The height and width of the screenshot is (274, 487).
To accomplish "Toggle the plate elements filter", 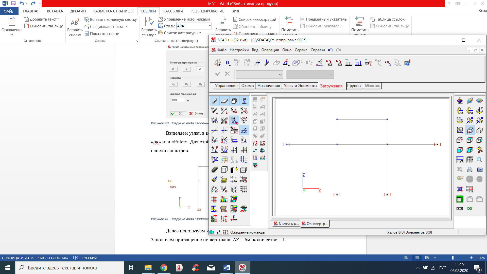I will 224,101.
